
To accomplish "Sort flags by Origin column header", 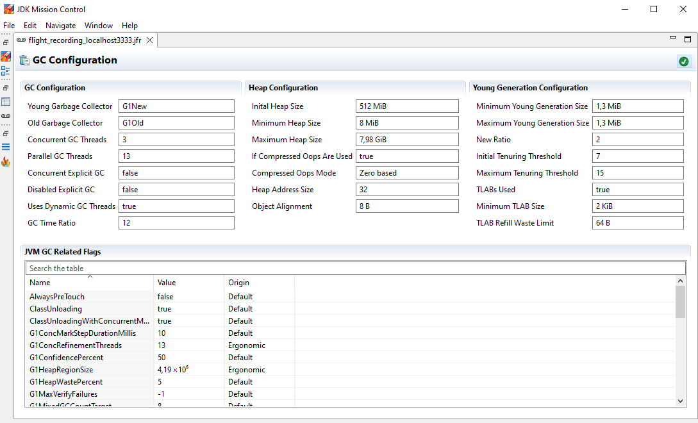I will 259,282.
